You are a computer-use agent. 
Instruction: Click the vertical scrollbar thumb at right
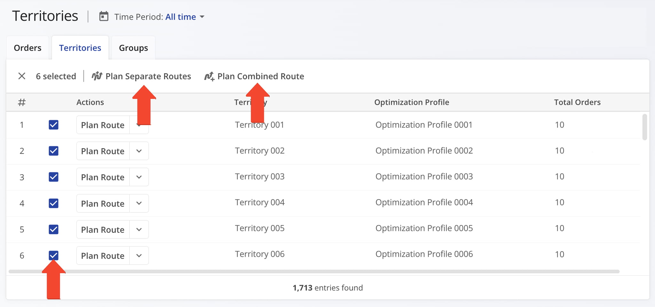[x=644, y=127]
